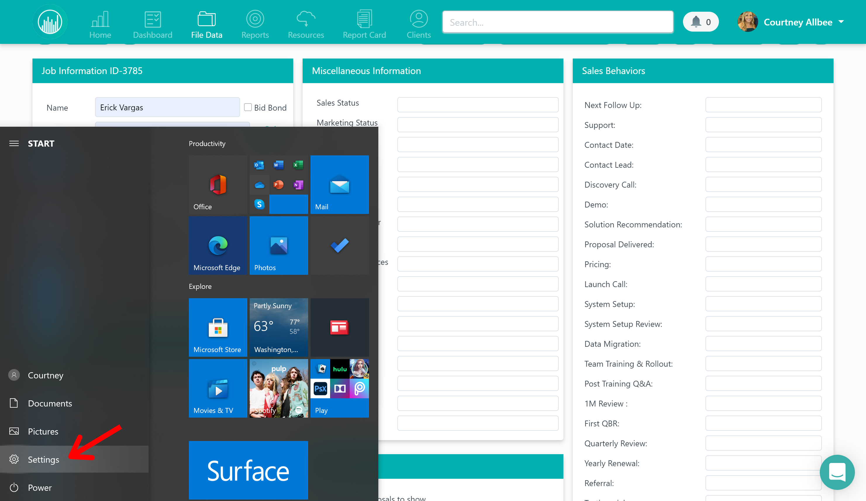Open the Resources nav item
This screenshot has height=501, width=866.
306,25
